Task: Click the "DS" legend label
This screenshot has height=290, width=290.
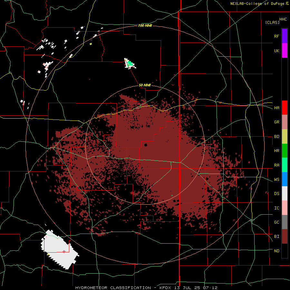Action: point(276,194)
